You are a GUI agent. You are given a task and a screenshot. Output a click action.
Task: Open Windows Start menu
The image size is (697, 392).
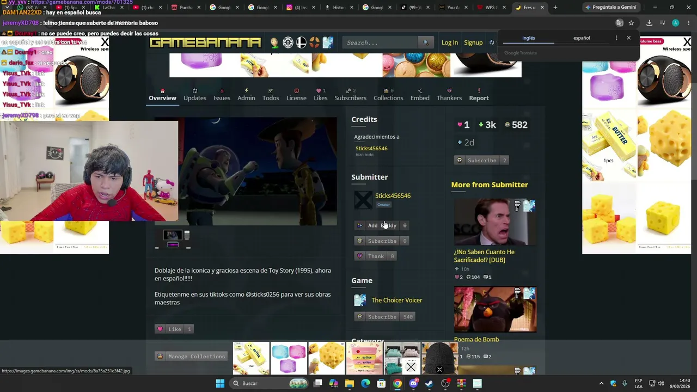[x=220, y=383]
